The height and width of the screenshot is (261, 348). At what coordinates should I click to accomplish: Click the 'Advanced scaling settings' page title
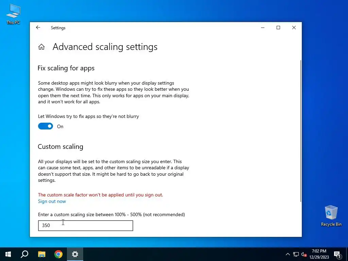coord(105,47)
